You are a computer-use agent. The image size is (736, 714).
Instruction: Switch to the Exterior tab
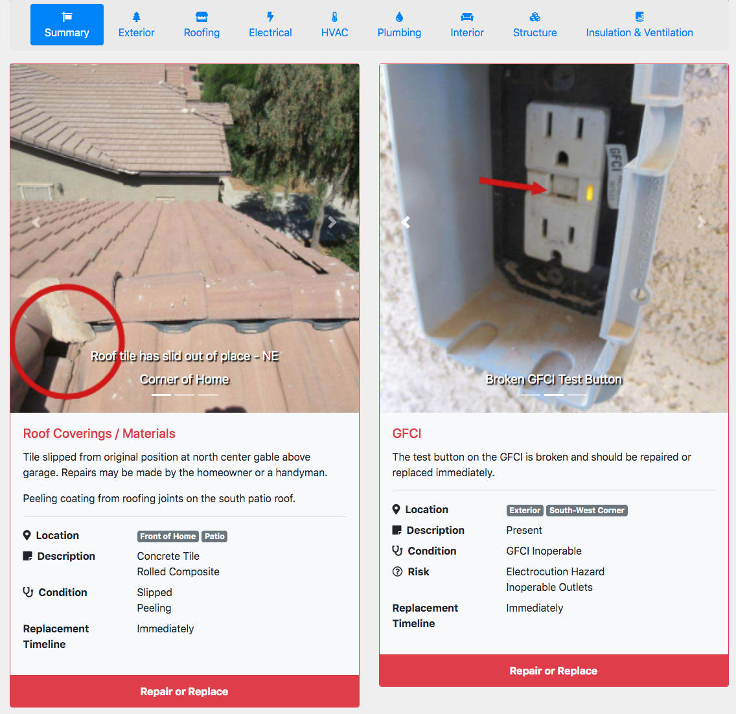[136, 25]
